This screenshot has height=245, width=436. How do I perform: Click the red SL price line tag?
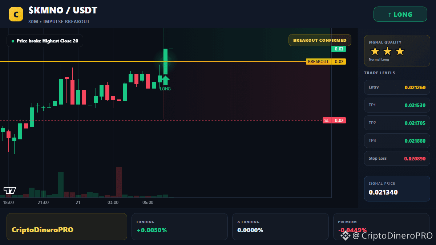click(x=334, y=121)
